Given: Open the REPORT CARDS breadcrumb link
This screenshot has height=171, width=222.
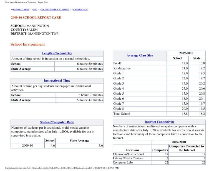Looking at the screenshot, I should click(21, 9).
